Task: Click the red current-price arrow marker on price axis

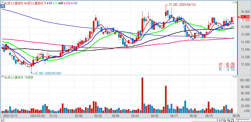Action: point(239,17)
